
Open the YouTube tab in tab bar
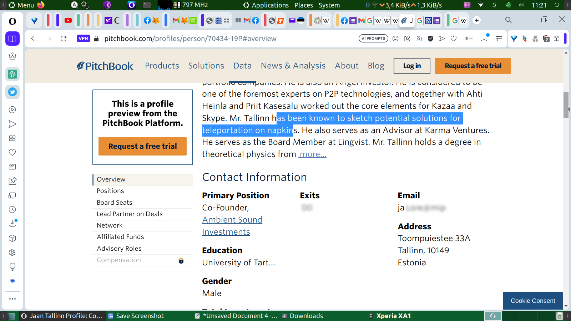point(68,20)
